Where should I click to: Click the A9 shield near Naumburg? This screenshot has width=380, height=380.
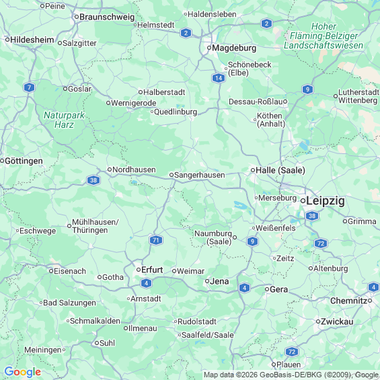pos(252,241)
